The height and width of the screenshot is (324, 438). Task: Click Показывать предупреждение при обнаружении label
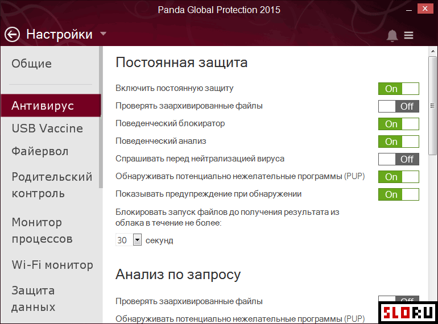click(x=208, y=194)
